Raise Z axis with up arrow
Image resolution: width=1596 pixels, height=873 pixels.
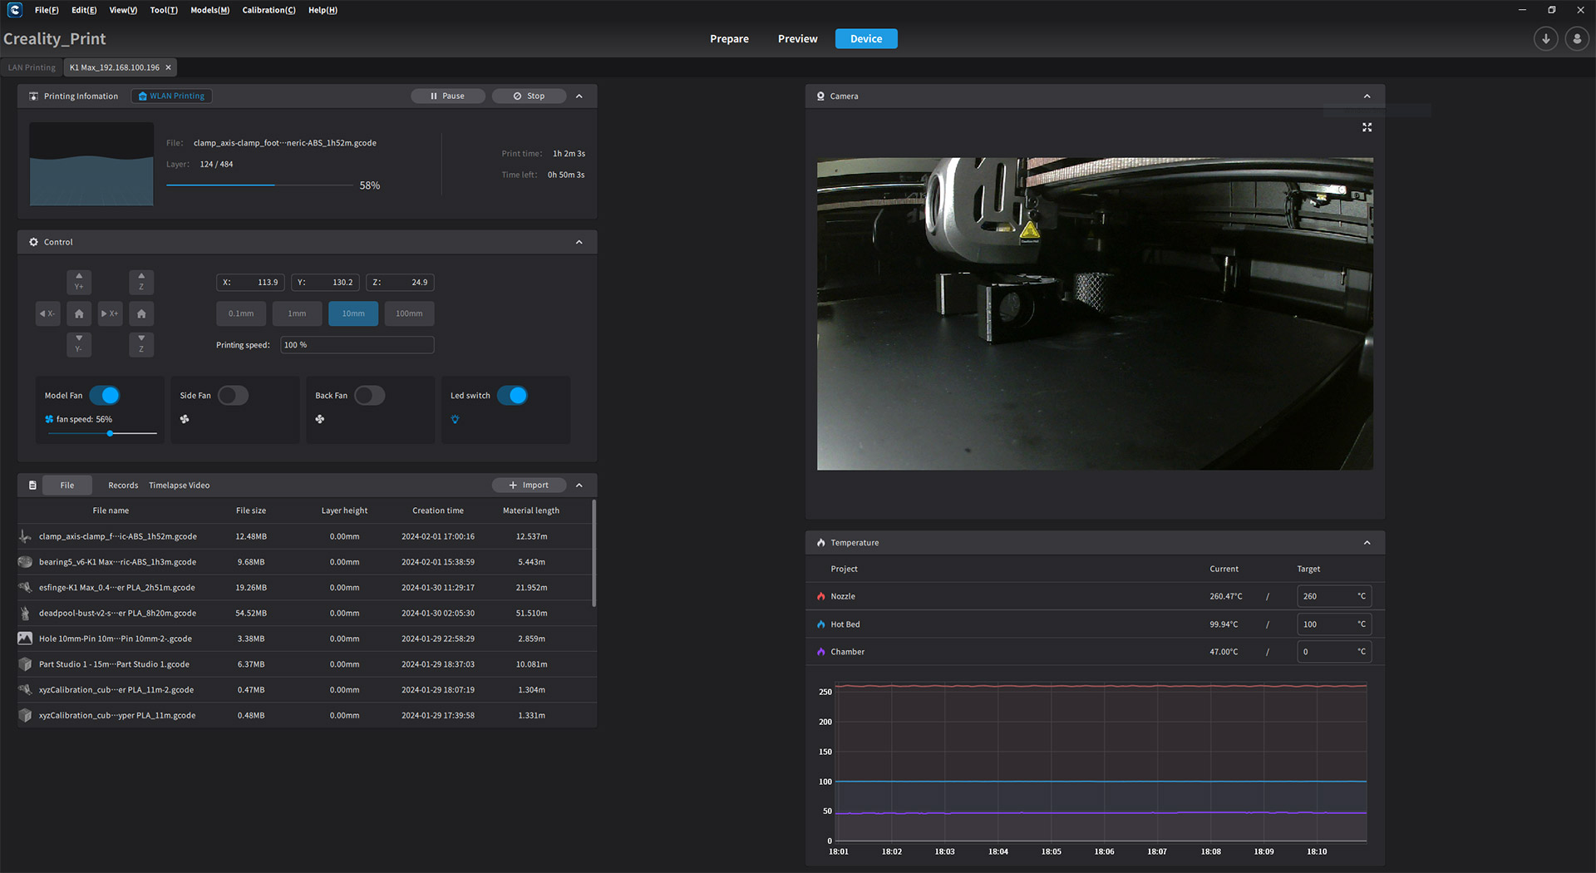[x=141, y=281]
